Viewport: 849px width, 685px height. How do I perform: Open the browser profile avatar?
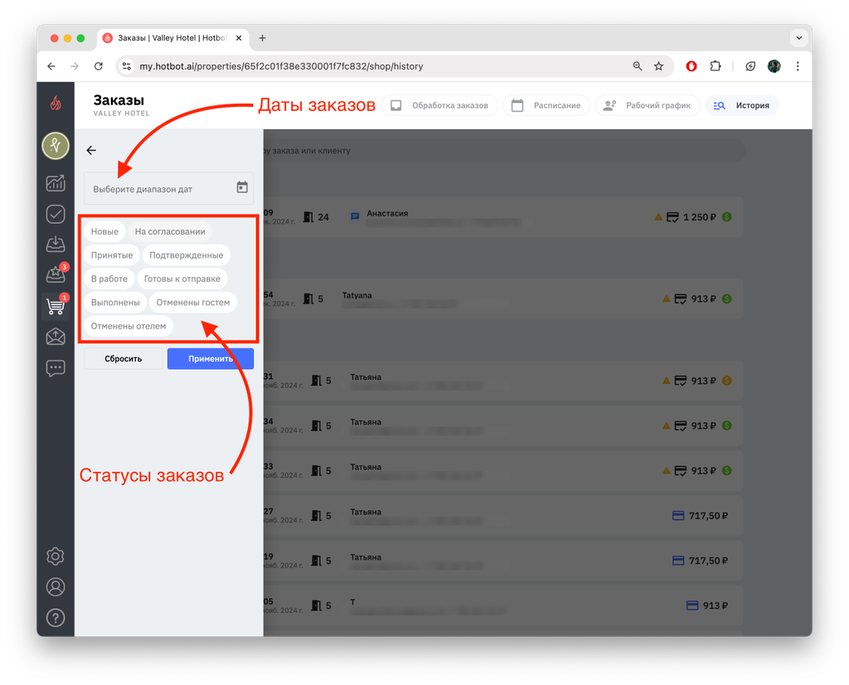point(774,66)
